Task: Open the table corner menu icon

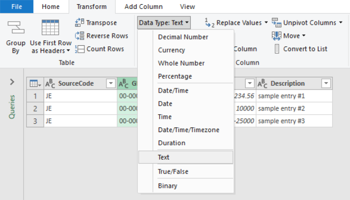Action: tap(35, 83)
